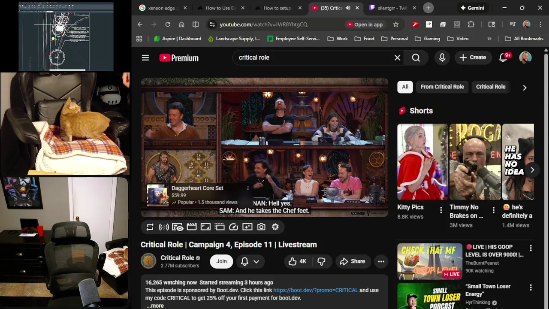Open options for 'Timmy No Brakes' short
Image resolution: width=549 pixels, height=309 pixels.
[x=493, y=210]
